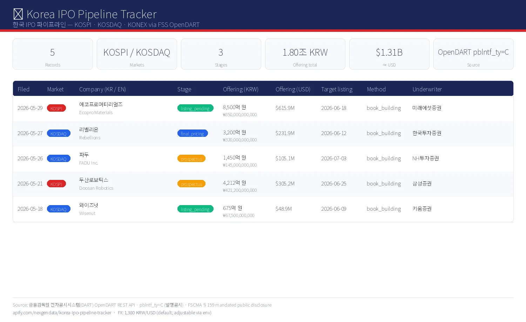This screenshot has width=526, height=322.
Task: Click the blue KOSDAQ badge for Rebellions
Action: tap(59, 133)
